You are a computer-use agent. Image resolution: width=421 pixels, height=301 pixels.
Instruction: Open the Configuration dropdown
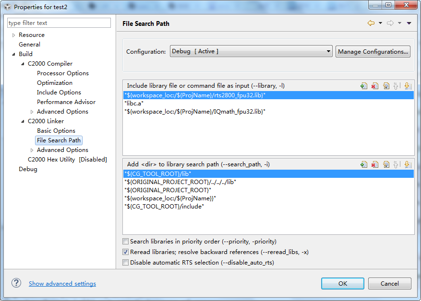(251, 51)
